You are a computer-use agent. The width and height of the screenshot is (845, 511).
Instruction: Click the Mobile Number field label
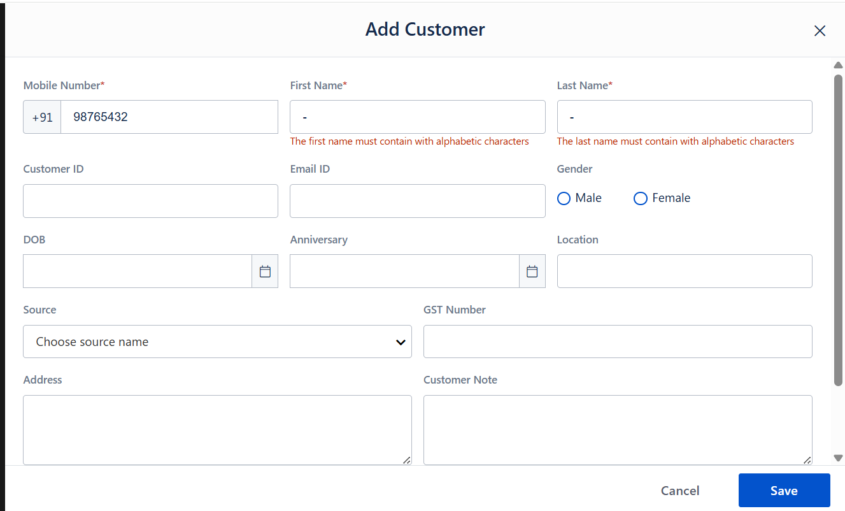coord(64,85)
